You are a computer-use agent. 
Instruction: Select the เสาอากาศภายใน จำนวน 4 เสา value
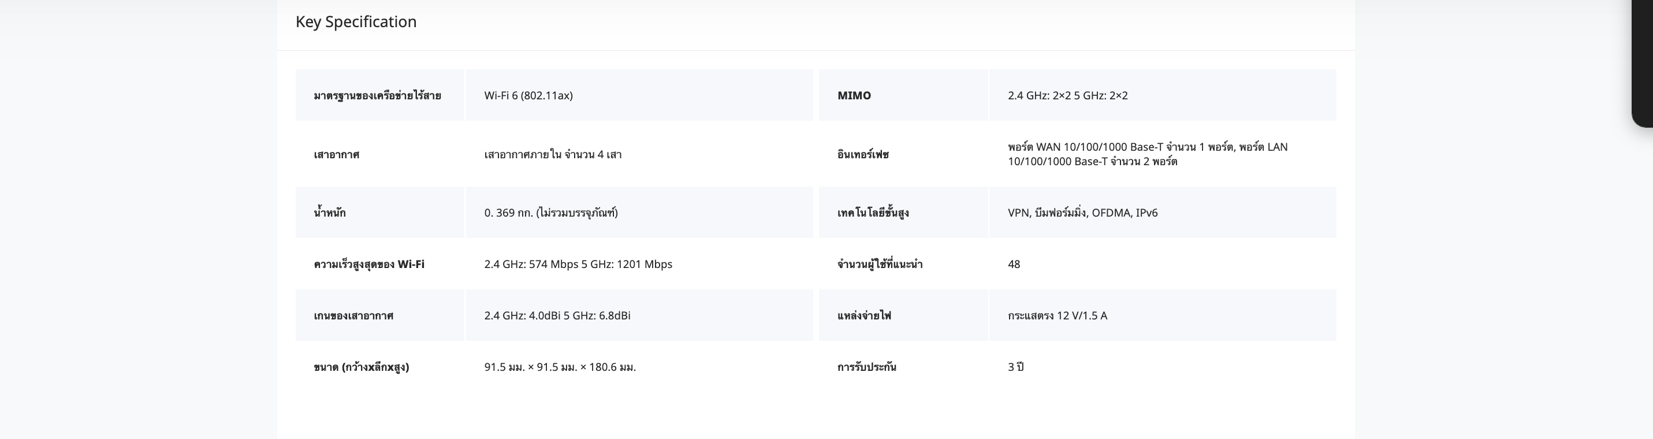(x=553, y=155)
